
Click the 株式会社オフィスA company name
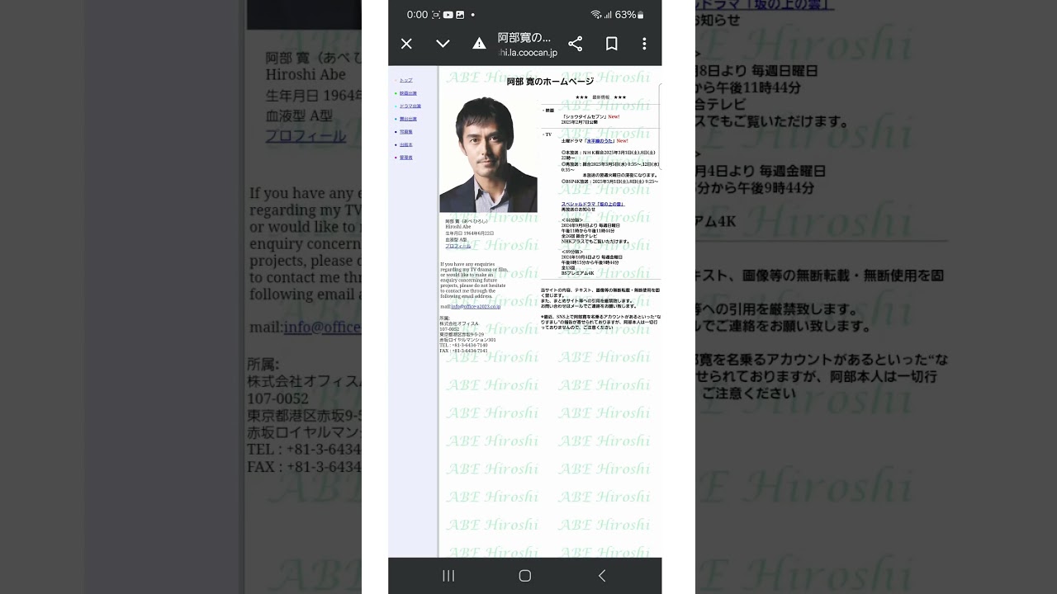[x=459, y=323]
